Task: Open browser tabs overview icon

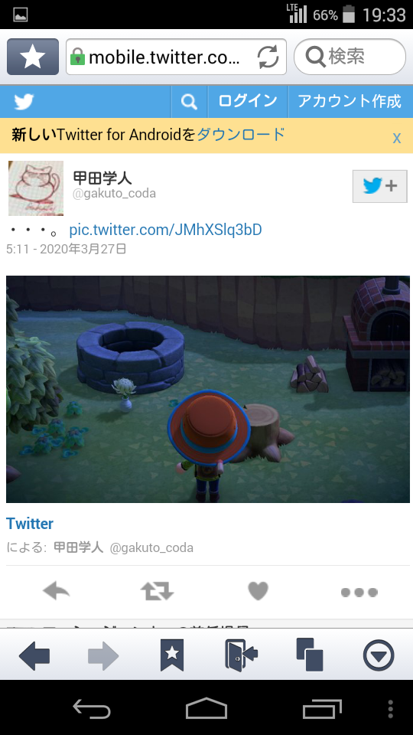Action: [310, 655]
